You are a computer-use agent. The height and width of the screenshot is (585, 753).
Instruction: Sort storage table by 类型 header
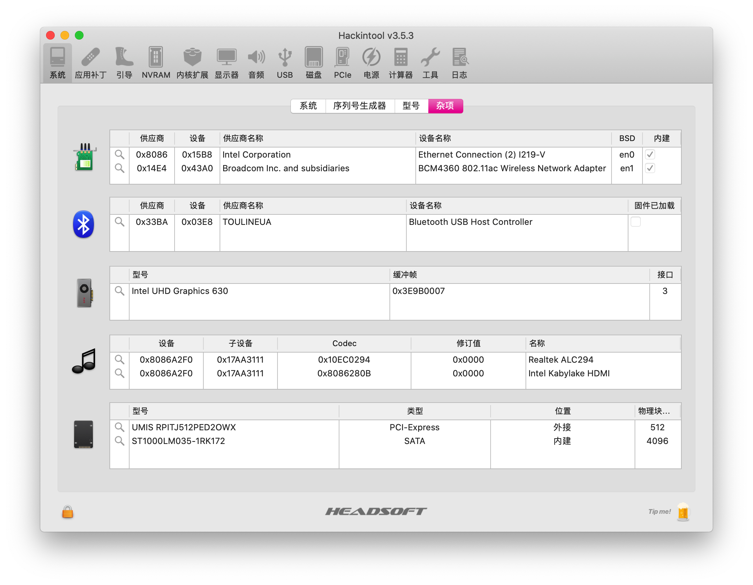point(415,411)
